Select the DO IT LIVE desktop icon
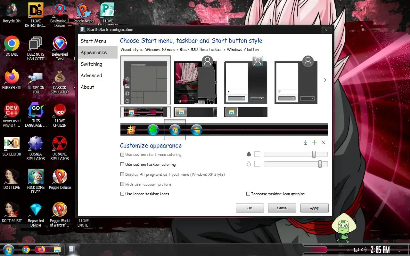This screenshot has width=410, height=256. [12, 179]
